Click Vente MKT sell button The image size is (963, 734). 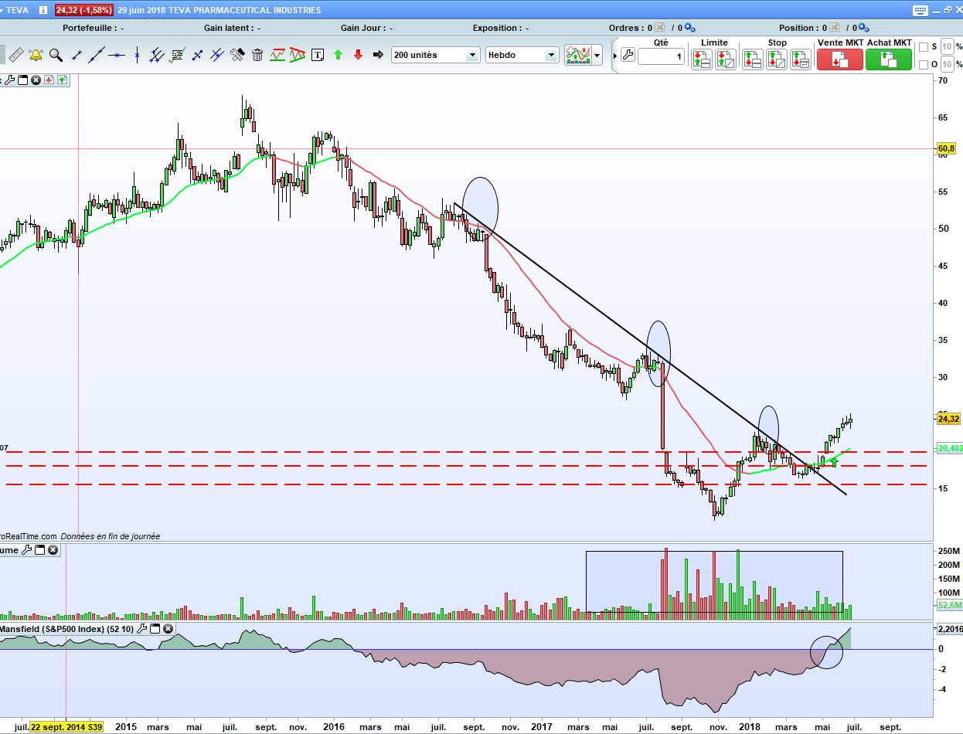(x=839, y=59)
